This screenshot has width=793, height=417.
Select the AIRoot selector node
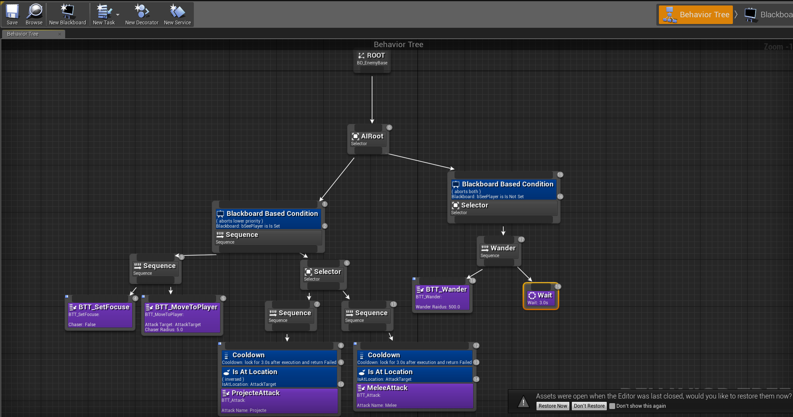[x=368, y=139]
